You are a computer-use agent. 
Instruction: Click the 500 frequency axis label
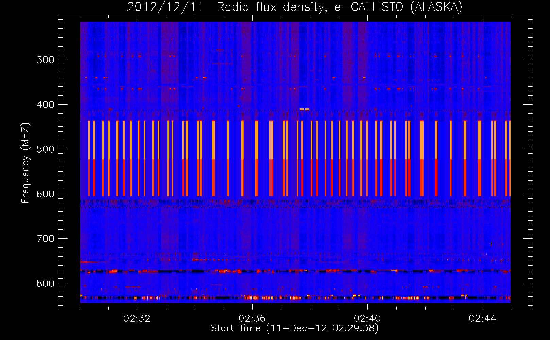[46, 149]
